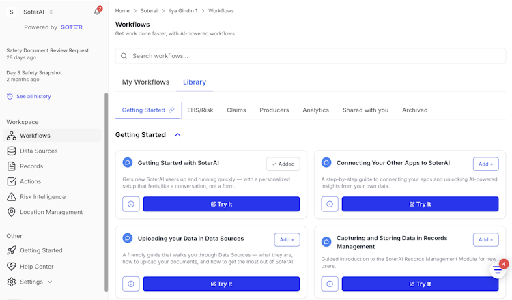Open Location Management in the sidebar
Viewport: 512px width, 300px height.
click(x=51, y=212)
